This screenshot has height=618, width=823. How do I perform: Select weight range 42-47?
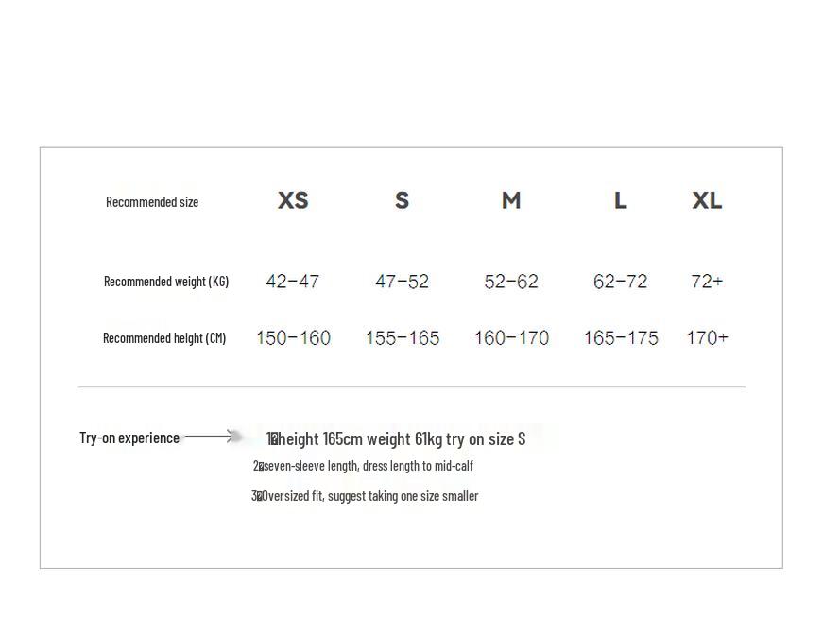[292, 282]
